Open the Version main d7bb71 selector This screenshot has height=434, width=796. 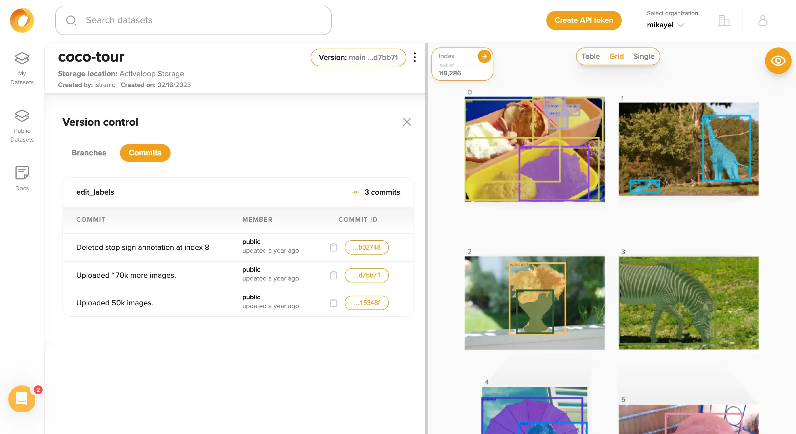[x=358, y=57]
